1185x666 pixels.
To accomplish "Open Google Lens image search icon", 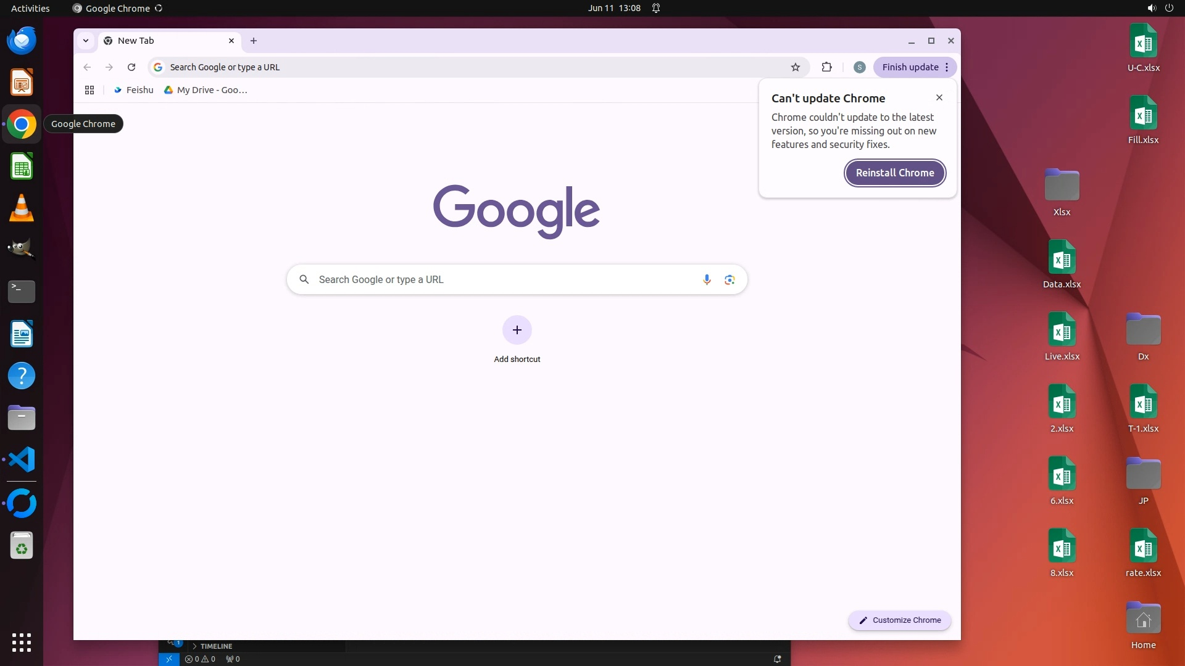I will click(730, 279).
